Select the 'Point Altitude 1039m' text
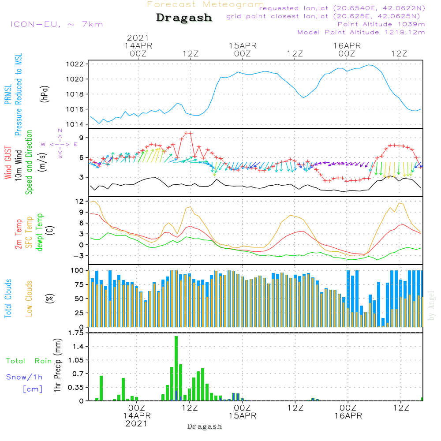Screen dimensions: 441x441 click(381, 24)
